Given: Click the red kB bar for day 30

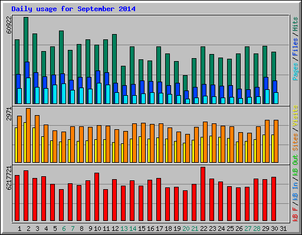Looking at the screenshot, I should [274, 199].
